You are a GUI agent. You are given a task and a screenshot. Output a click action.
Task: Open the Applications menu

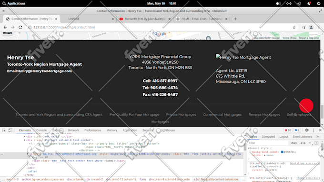14,3
